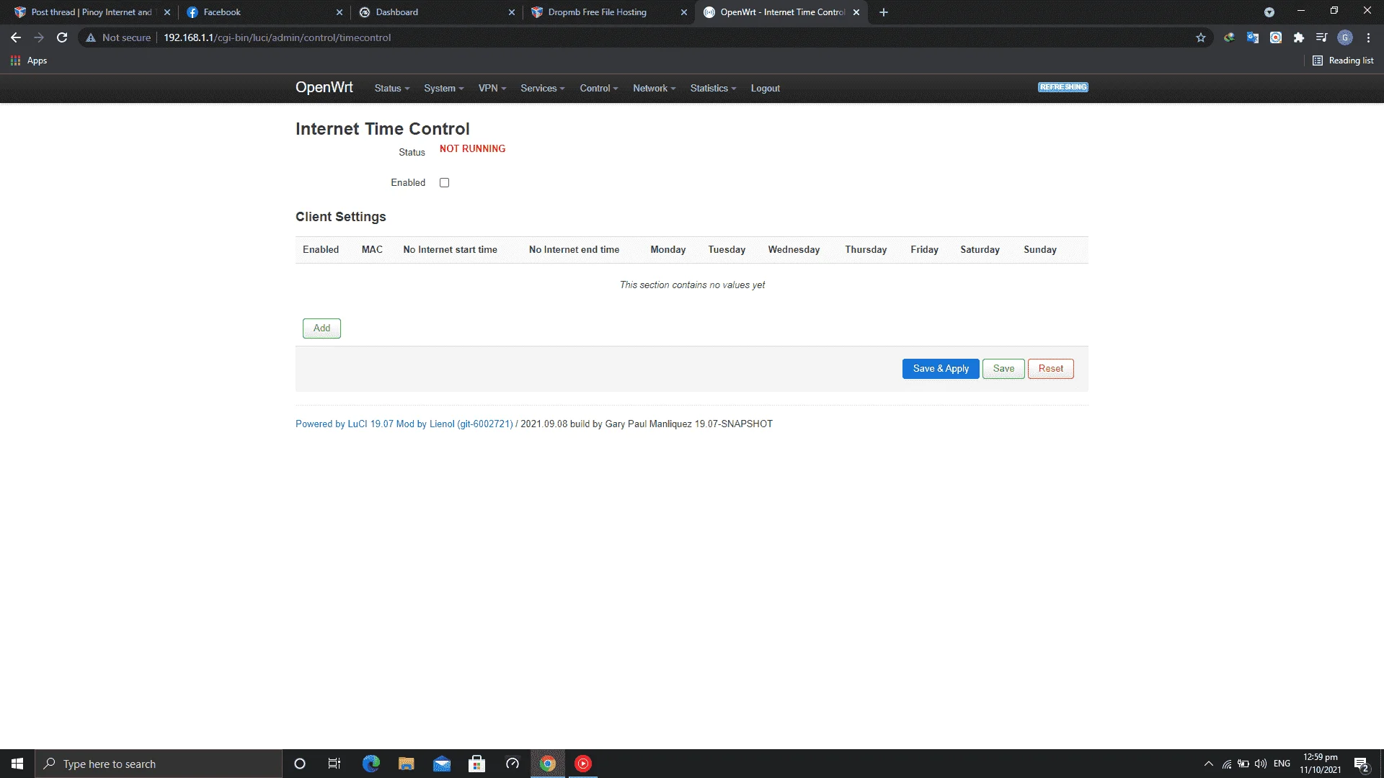Expand the VPN menu
This screenshot has width=1384, height=778.
point(492,88)
